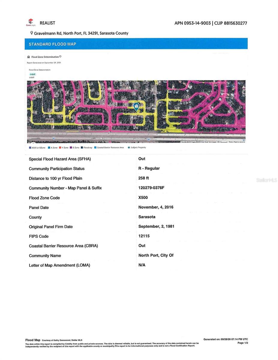The width and height of the screenshot is (278, 360).
Task: Click the CLIP 8815630277 text
Action: click(x=231, y=23)
